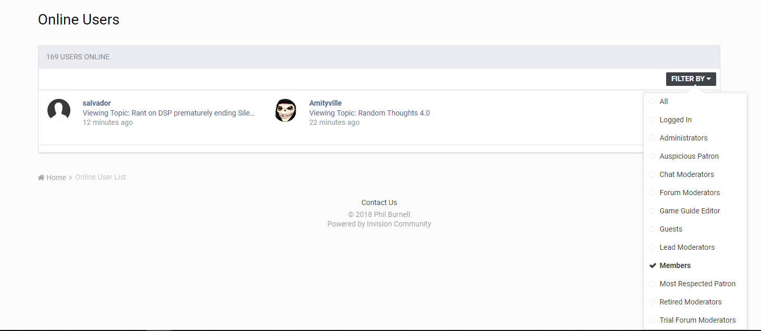This screenshot has width=761, height=331.
Task: Open the Random Thoughts 4.0 topic
Action: coord(370,113)
